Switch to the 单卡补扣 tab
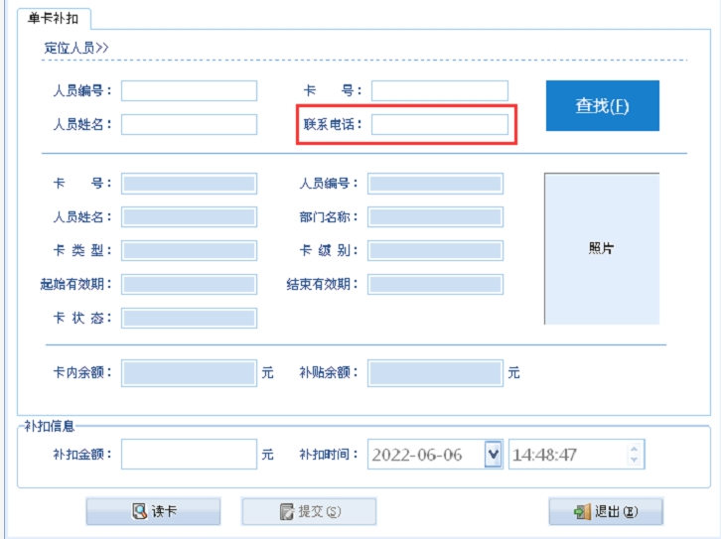Image resolution: width=721 pixels, height=539 pixels. (x=48, y=18)
